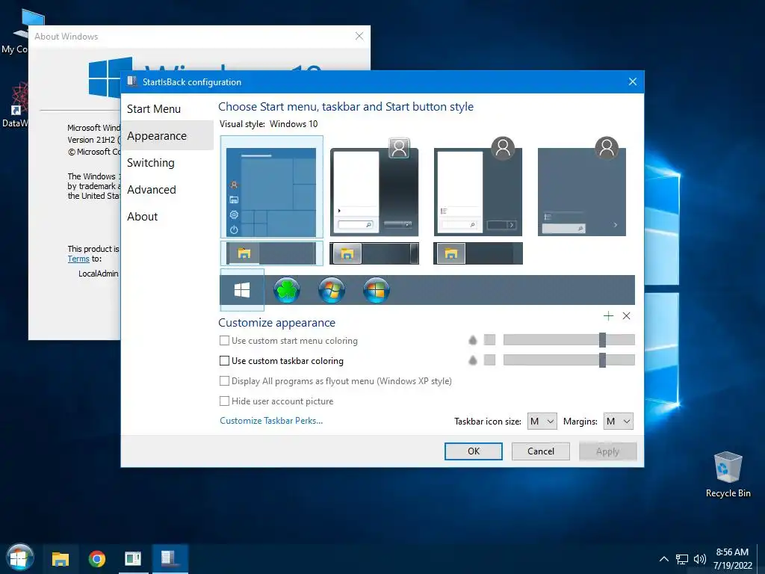Launch Google Chrome from the taskbar
Viewport: 765px width, 574px height.
pyautogui.click(x=97, y=558)
